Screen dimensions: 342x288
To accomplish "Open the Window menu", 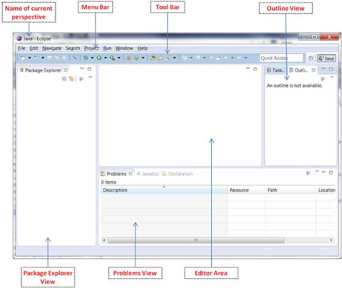I will (125, 48).
